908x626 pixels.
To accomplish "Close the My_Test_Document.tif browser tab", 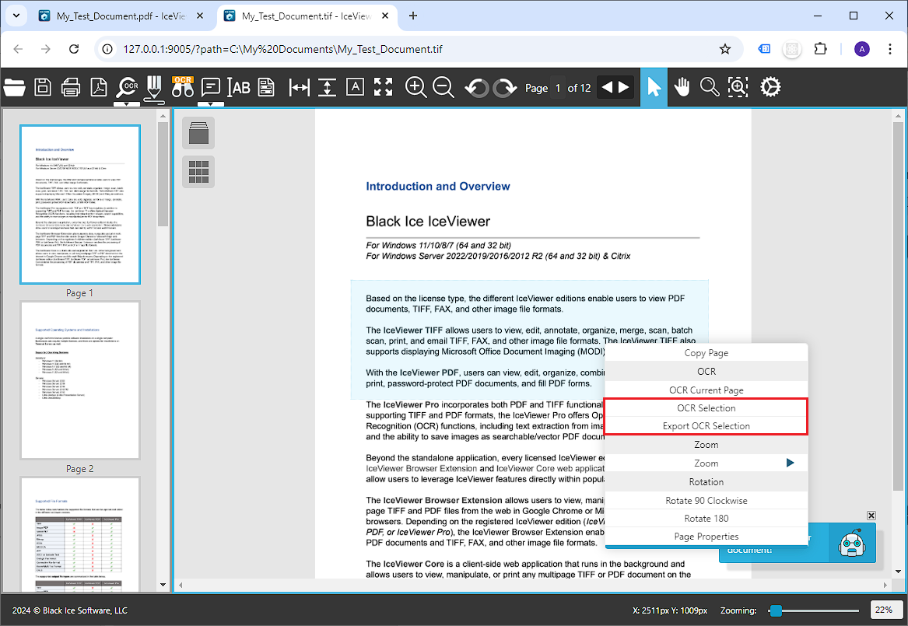I will (385, 16).
